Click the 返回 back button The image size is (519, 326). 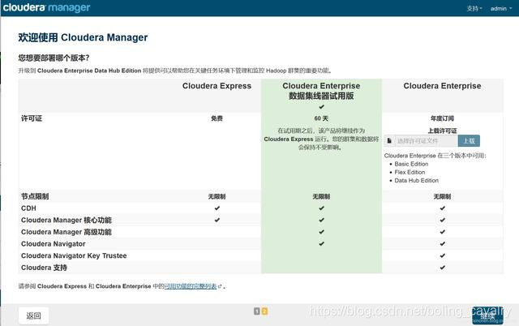tap(34, 315)
